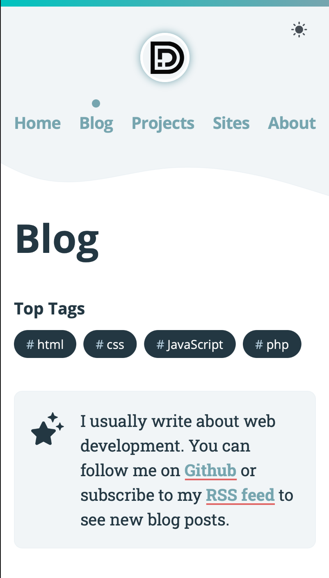Filter posts by the html tag
This screenshot has width=329, height=578.
click(45, 344)
